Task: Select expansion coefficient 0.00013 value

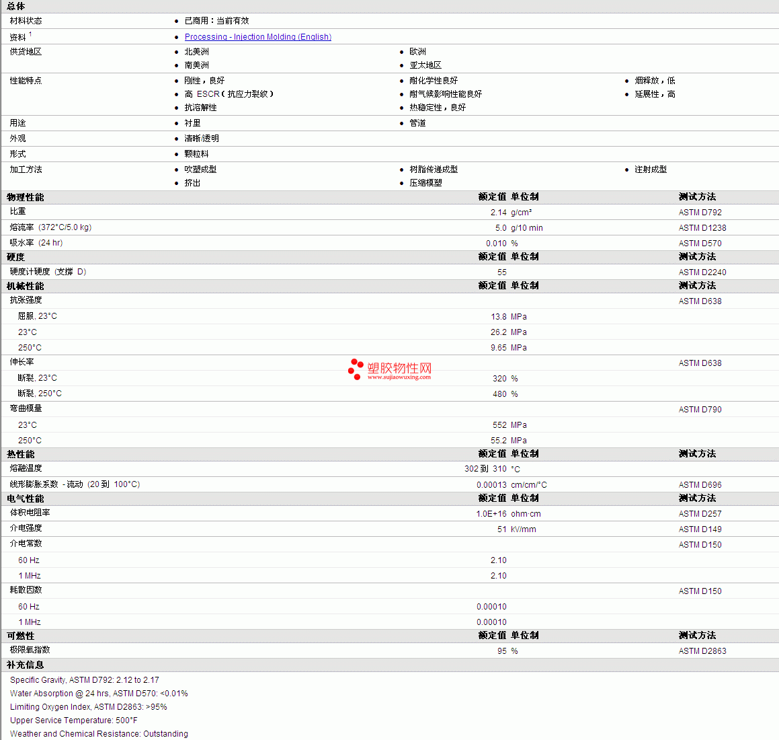Action: coord(491,485)
